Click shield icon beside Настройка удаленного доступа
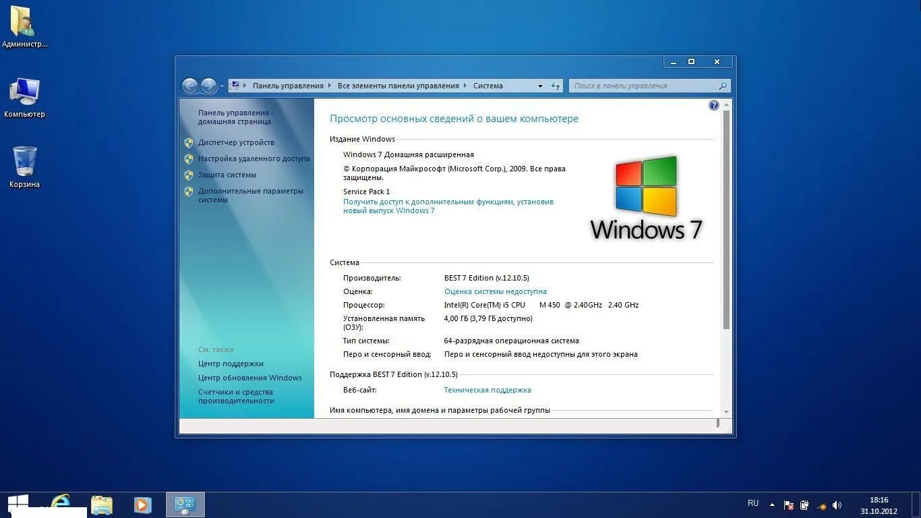 pos(189,159)
